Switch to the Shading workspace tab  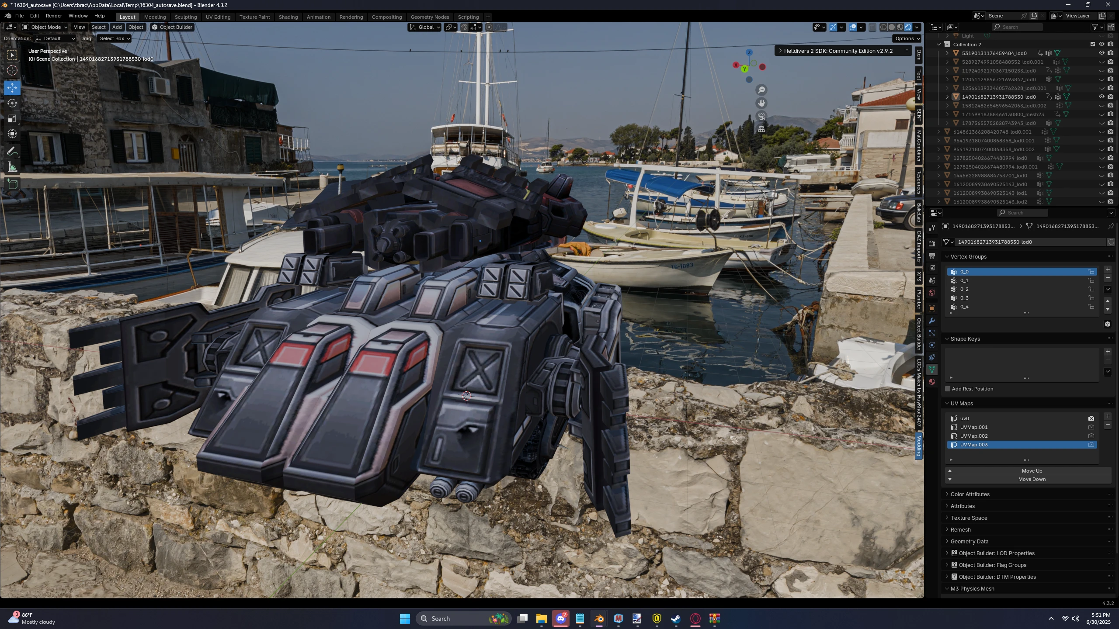[288, 17]
